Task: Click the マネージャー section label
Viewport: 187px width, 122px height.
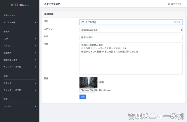Action: pyautogui.click(x=9, y=15)
